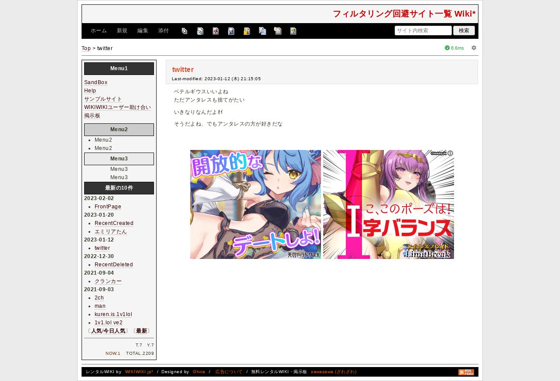Click the NOW.1 counter text
This screenshot has height=381, width=560.
[x=113, y=354]
